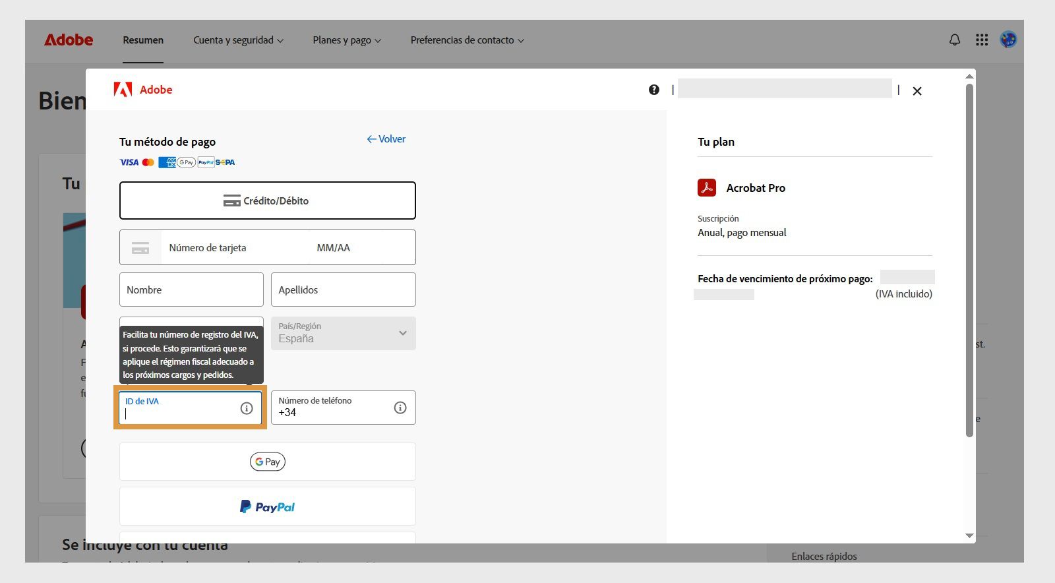
Task: Select the Crédito/Débito payment option
Action: (268, 200)
